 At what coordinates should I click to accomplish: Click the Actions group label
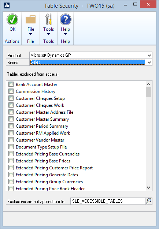[12, 41]
